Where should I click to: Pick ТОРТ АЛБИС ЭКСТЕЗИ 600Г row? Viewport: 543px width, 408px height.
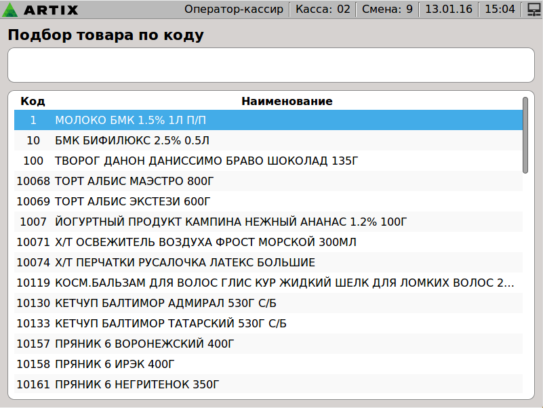point(268,201)
